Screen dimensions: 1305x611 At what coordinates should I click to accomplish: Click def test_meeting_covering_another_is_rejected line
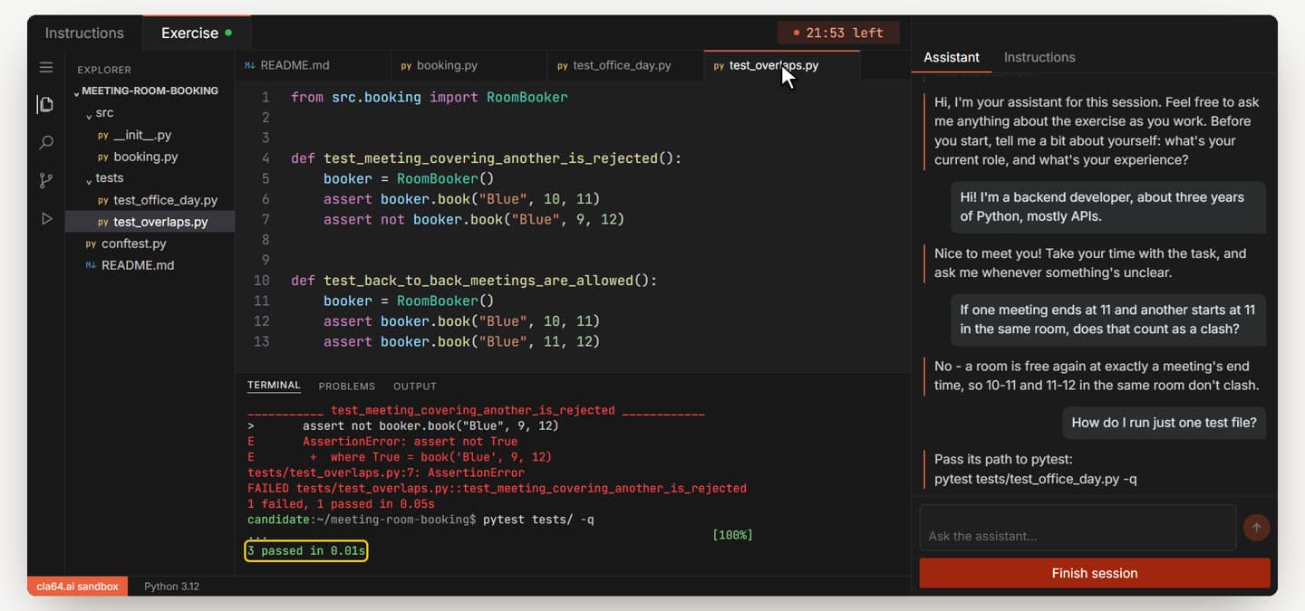486,158
